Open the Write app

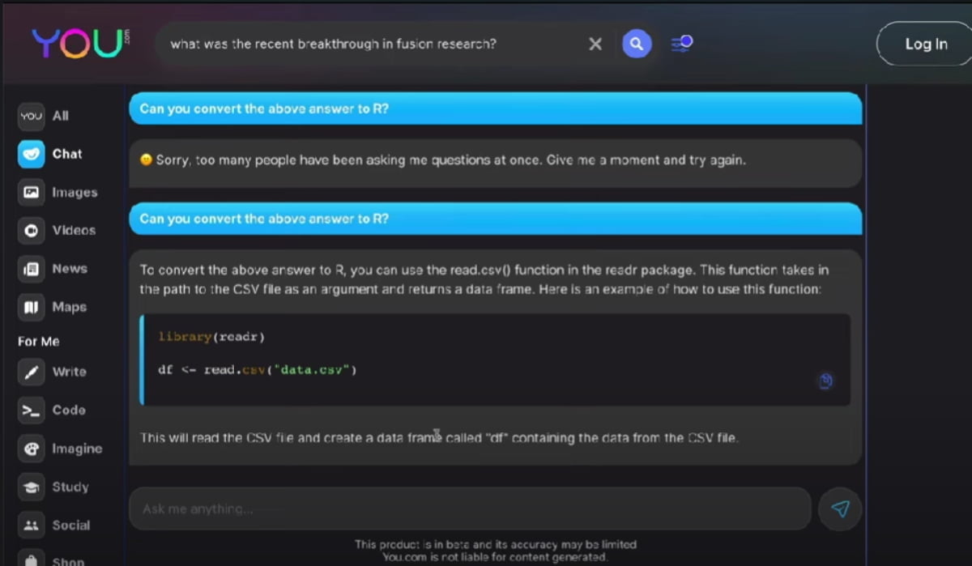click(32, 372)
